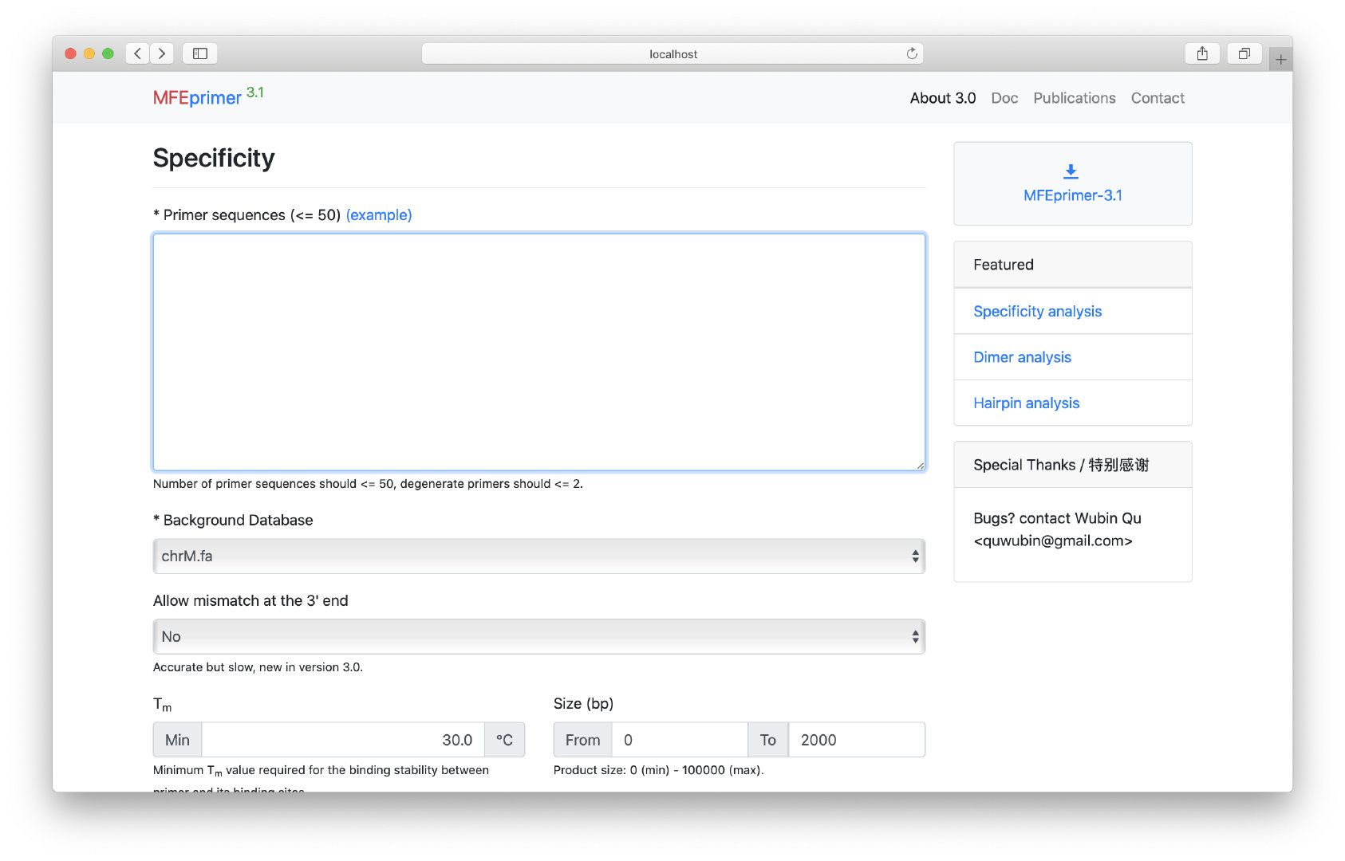Open the About 3.0 menu item

[x=942, y=98]
